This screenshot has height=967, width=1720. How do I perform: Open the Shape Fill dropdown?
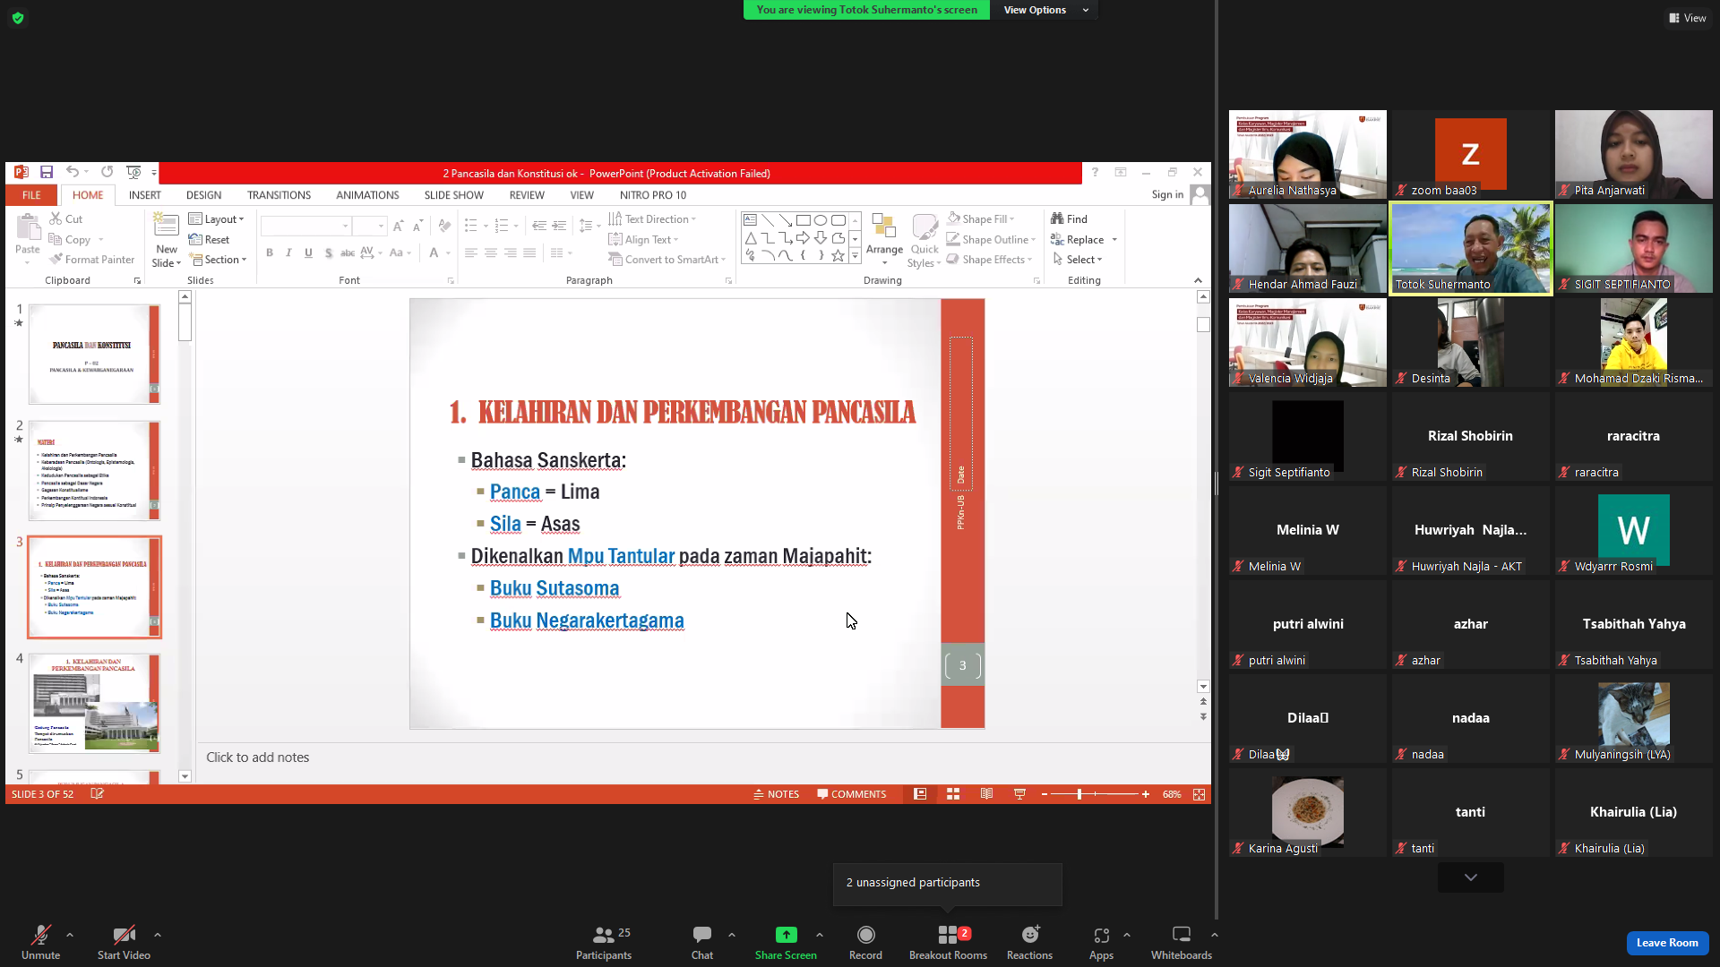coord(981,219)
